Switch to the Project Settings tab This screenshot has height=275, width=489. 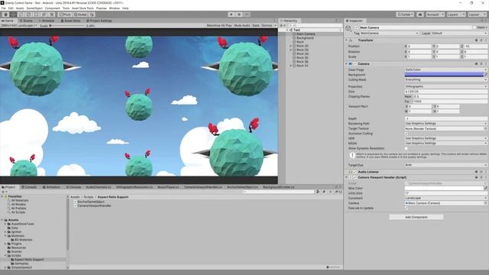pos(99,21)
